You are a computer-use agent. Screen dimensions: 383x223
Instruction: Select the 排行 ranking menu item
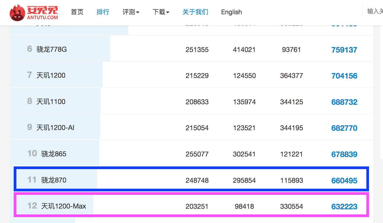[x=103, y=12]
